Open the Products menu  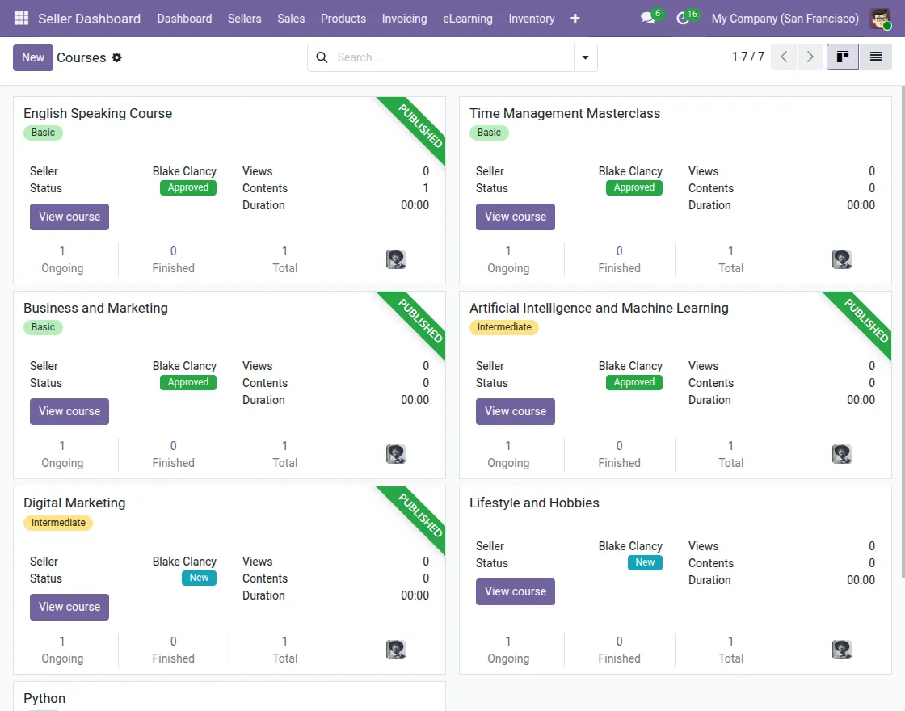pos(343,19)
